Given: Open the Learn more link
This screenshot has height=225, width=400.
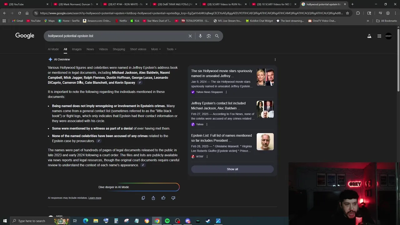Looking at the screenshot, I should (x=95, y=198).
